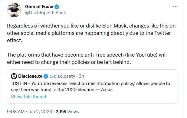Open the quoted tweet's JUST IN text
The width and height of the screenshot is (187, 118).
[90, 87]
